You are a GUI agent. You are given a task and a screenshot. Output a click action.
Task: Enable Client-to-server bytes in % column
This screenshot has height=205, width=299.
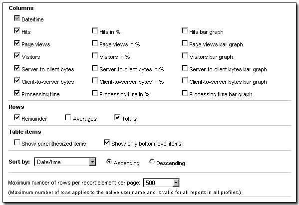click(95, 81)
